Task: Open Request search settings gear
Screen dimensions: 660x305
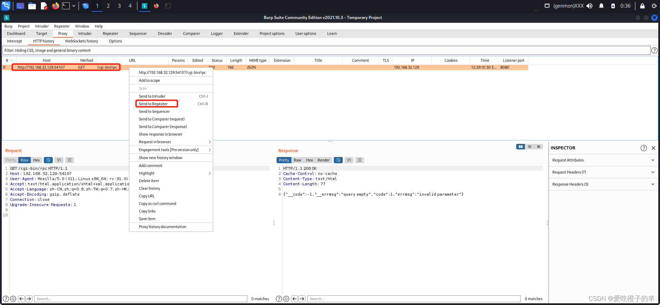Action: [x=13, y=299]
